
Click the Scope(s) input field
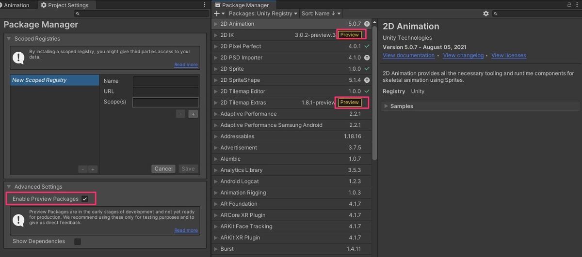tap(166, 102)
